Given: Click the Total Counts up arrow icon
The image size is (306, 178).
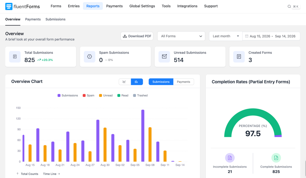Looking at the screenshot, I should (18, 174).
